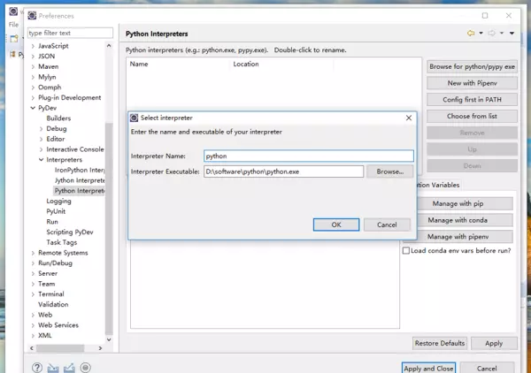Viewport: 531px width, 373px height.
Task: Expand the Oomph preferences node
Action: [x=33, y=88]
